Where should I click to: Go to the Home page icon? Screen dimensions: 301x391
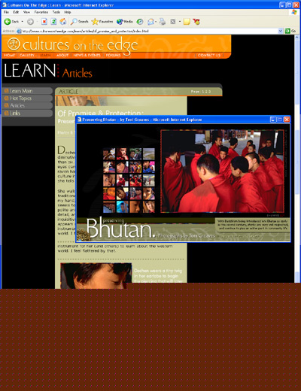click(63, 22)
